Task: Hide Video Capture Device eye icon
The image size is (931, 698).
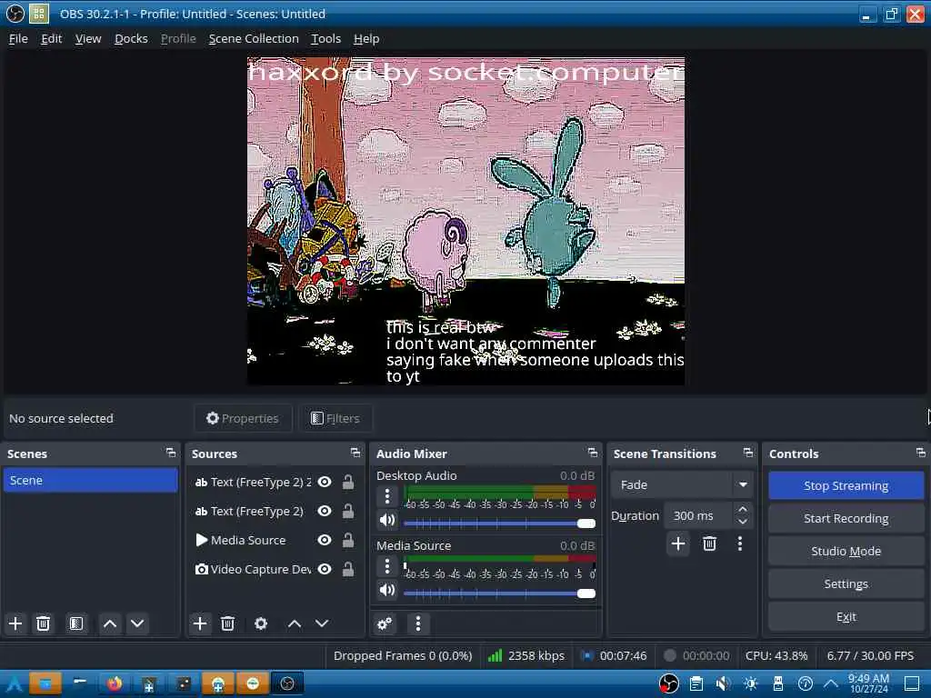Action: tap(325, 569)
